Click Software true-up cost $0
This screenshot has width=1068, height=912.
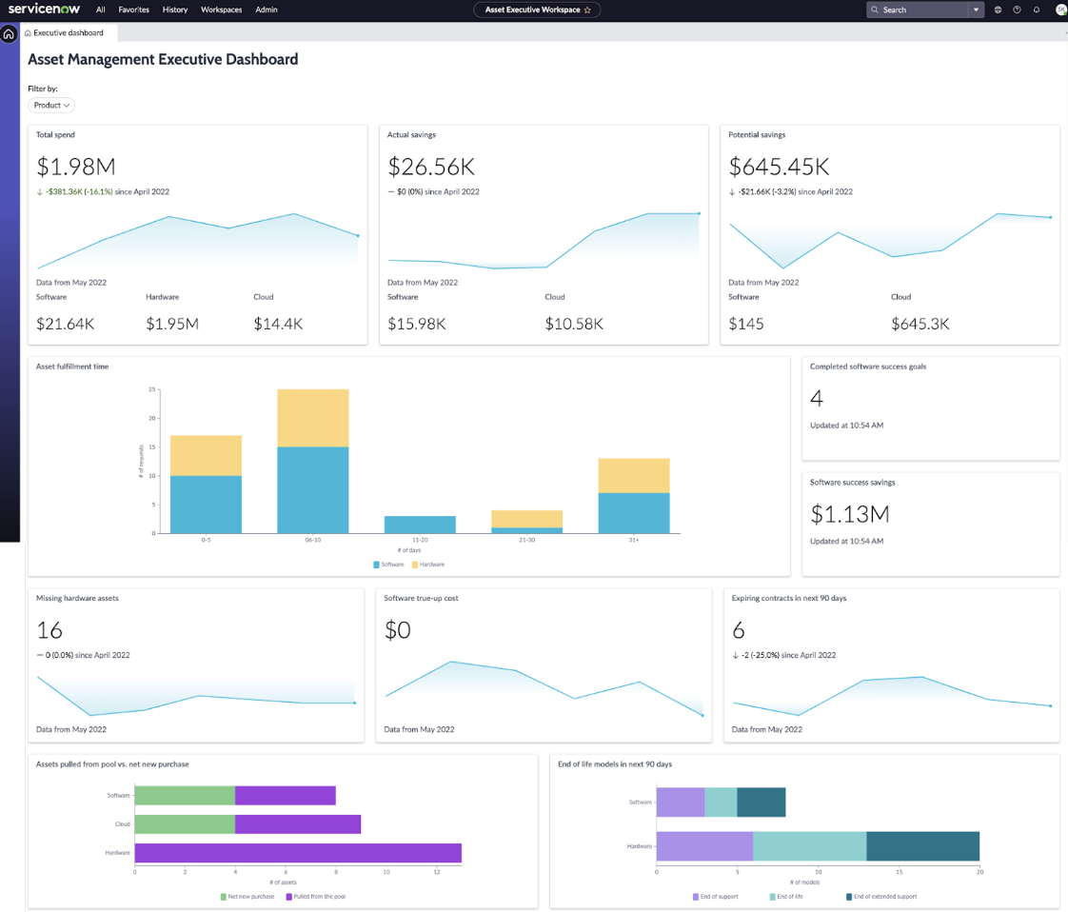[398, 631]
